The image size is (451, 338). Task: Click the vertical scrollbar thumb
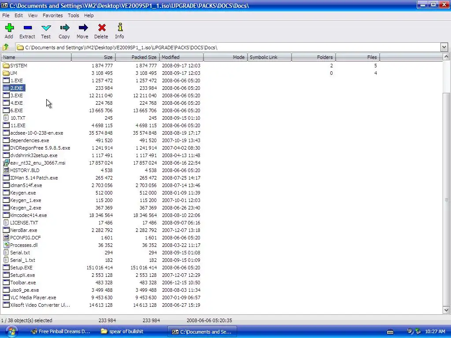[446, 199]
